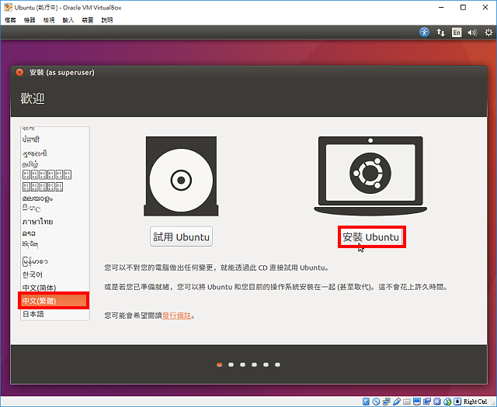The width and height of the screenshot is (497, 407).
Task: Click the 試用 Ubuntu button
Action: (x=181, y=236)
